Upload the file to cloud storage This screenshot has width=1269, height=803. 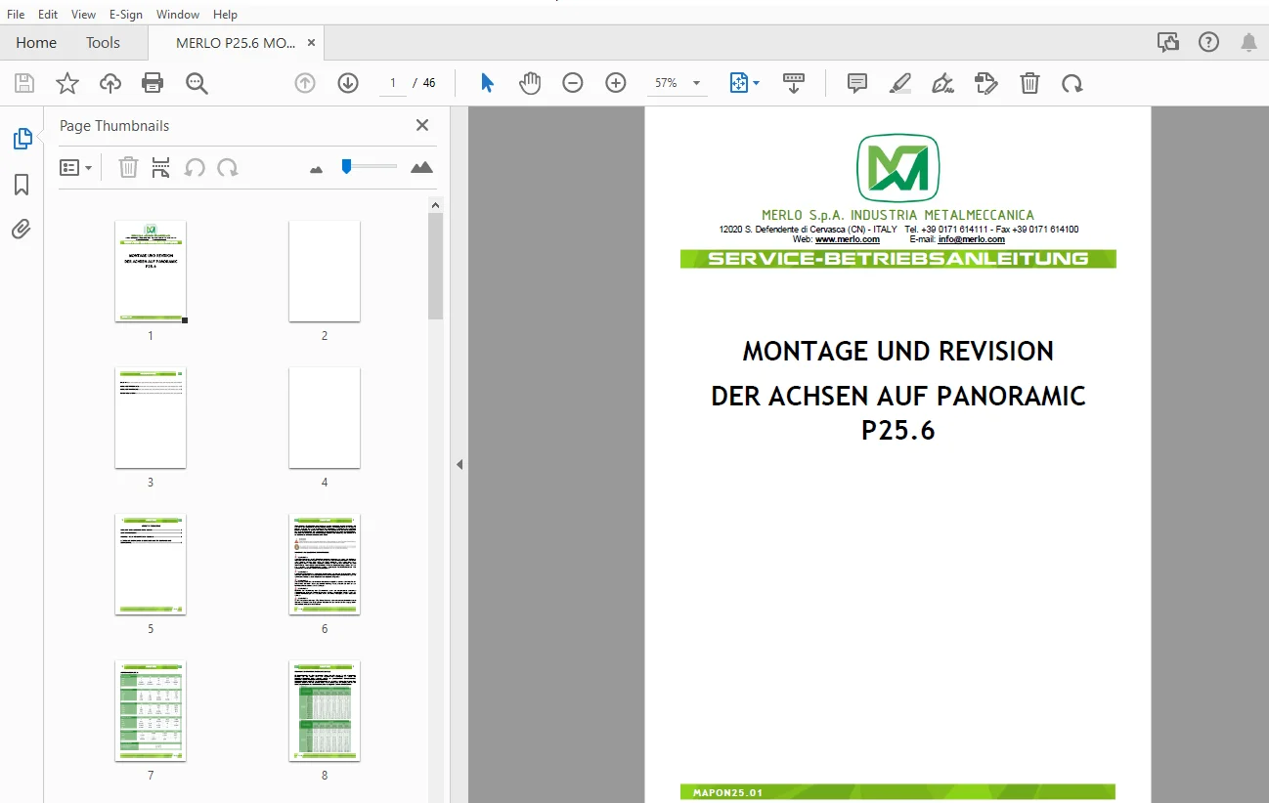110,83
